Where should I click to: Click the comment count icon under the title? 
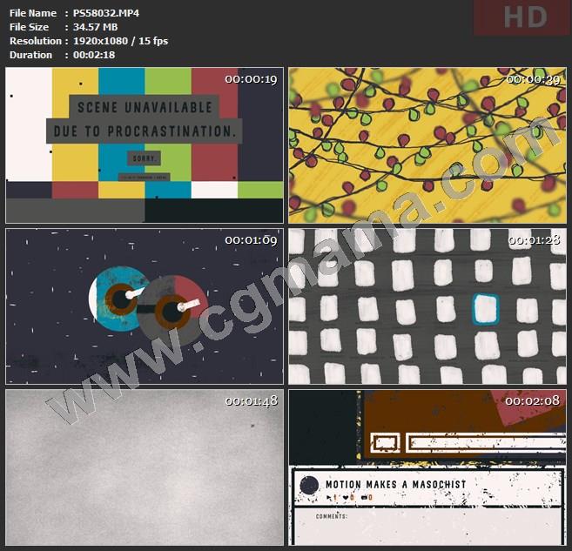click(365, 498)
